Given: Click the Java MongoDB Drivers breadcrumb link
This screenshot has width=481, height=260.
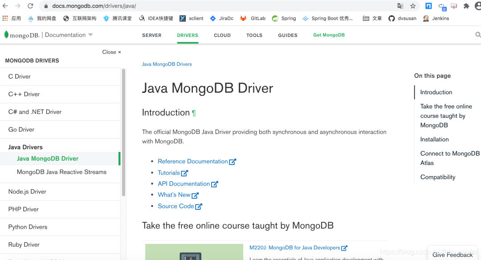Looking at the screenshot, I should point(167,64).
